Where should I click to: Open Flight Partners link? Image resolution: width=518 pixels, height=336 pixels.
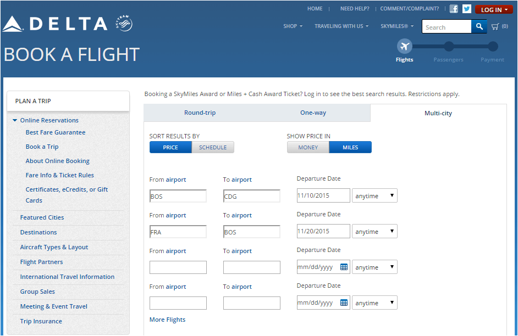[41, 262]
